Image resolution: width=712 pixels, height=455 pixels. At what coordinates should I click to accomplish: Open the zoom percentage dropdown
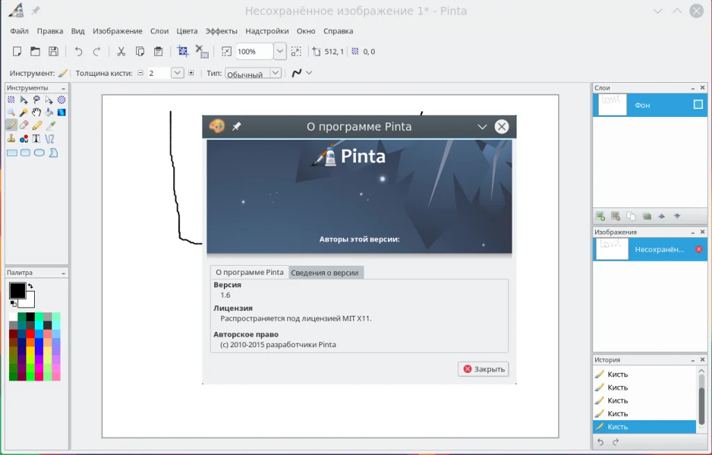tap(280, 51)
